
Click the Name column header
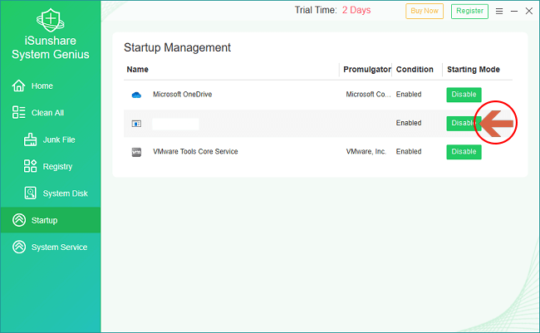coord(136,70)
